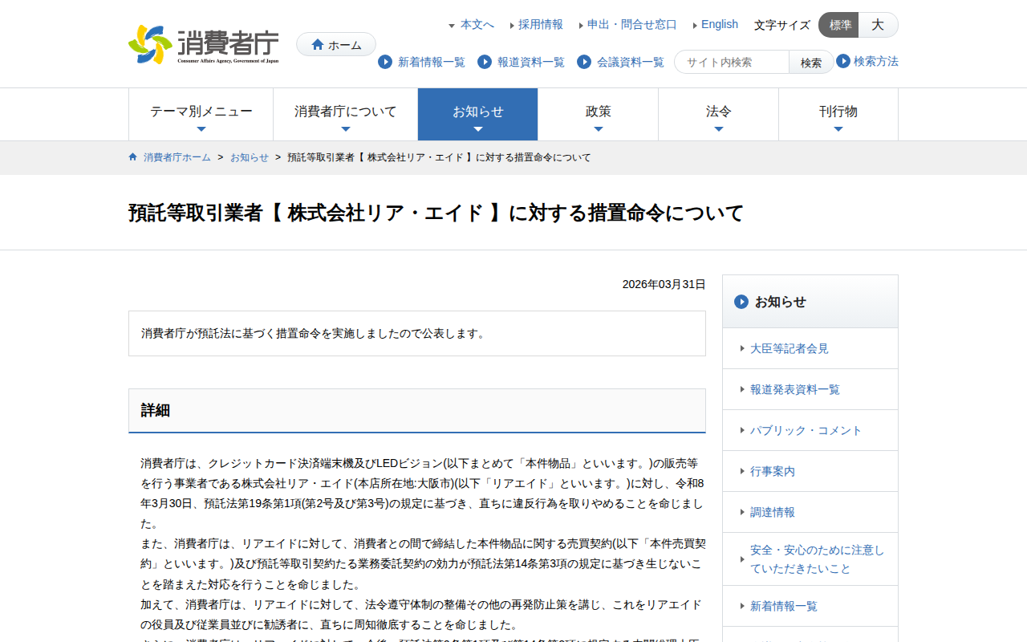
Task: Click the arrow icon beside 報道資料一覧
Action: click(485, 62)
